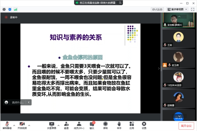Enter fullscreen with the corner icon
This screenshot has height=131, width=197.
pyautogui.click(x=193, y=10)
